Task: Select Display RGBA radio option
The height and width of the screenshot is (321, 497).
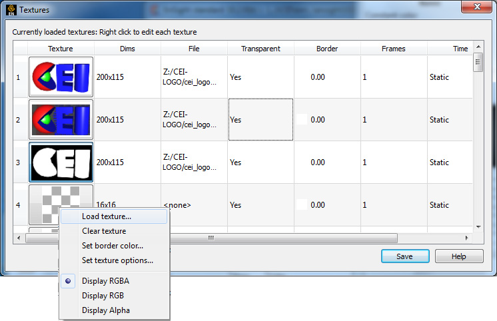Action: tap(114, 281)
